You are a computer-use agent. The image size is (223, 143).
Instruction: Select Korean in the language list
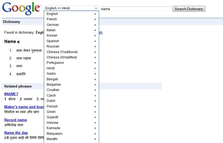[71, 35]
